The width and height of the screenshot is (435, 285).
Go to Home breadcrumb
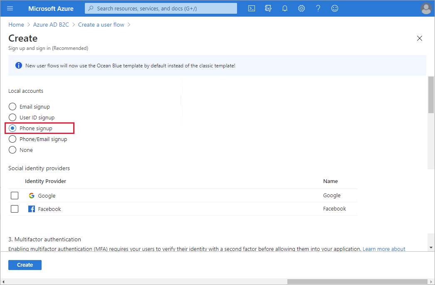pos(16,25)
